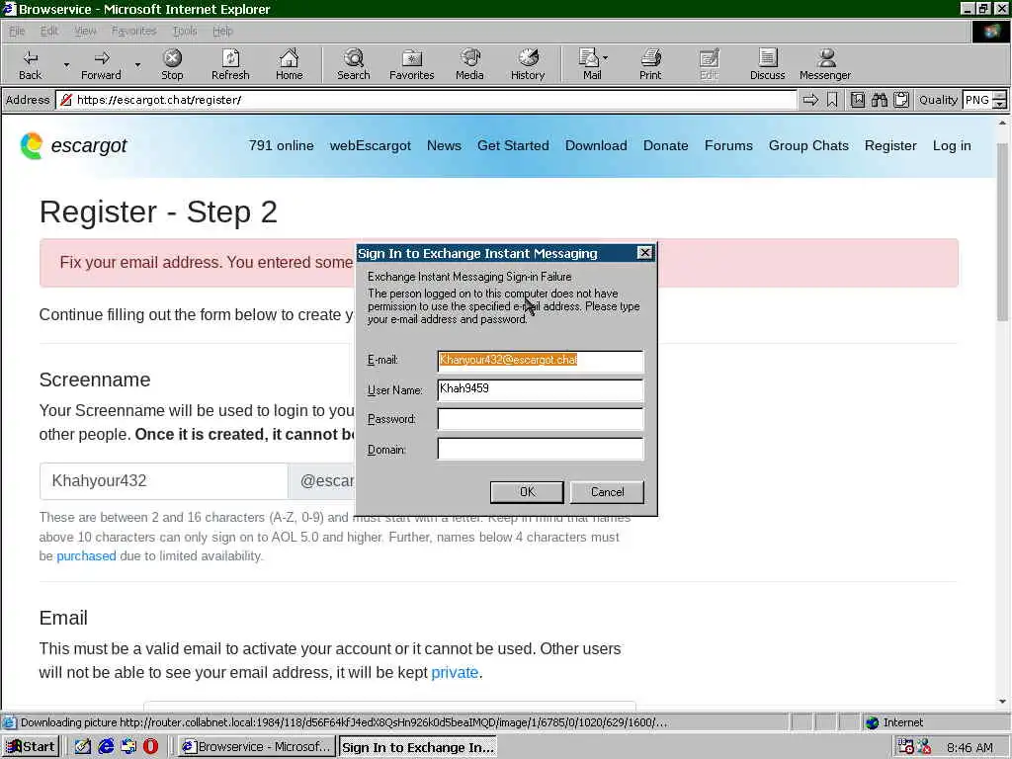Open the Start button
Image resolution: width=1012 pixels, height=759 pixels.
coord(31,747)
